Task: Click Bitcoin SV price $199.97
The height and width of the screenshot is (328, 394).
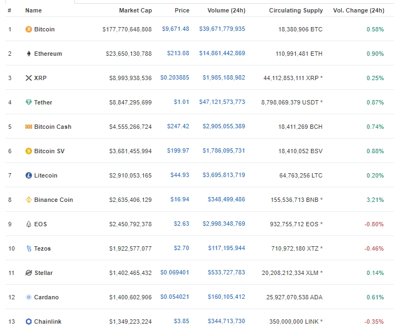Action: click(178, 150)
